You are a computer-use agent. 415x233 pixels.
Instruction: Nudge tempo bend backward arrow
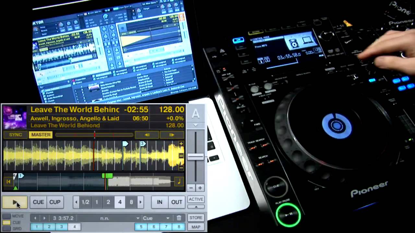click(147, 135)
